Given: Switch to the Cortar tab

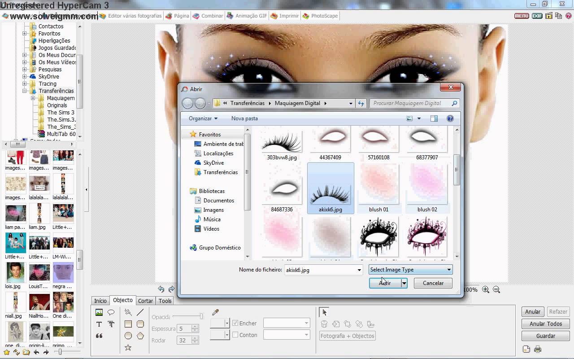Looking at the screenshot, I should pos(145,301).
